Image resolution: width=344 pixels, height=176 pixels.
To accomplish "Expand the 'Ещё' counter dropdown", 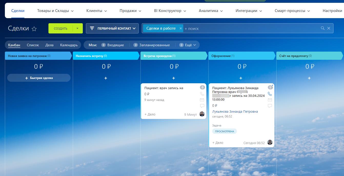I will pyautogui.click(x=189, y=45).
